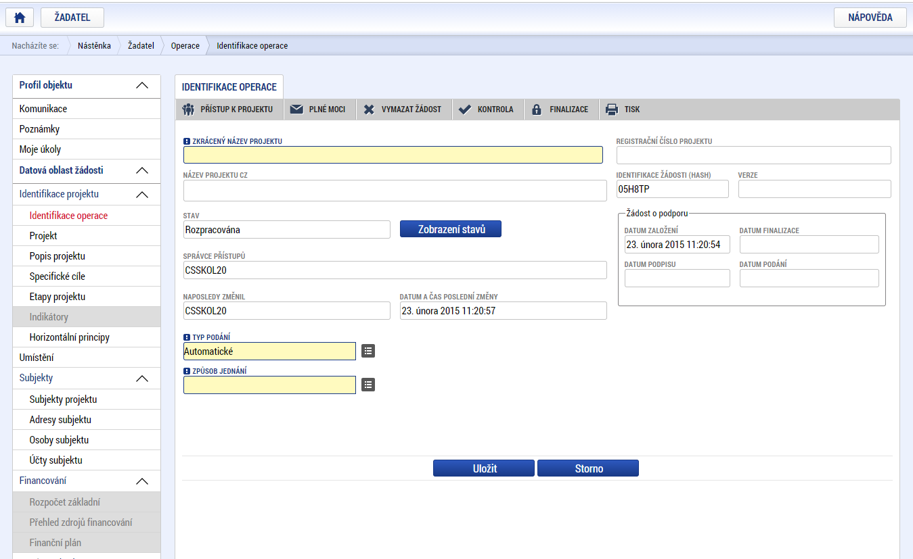Open Adresy subjektu in sidebar

pyautogui.click(x=87, y=420)
